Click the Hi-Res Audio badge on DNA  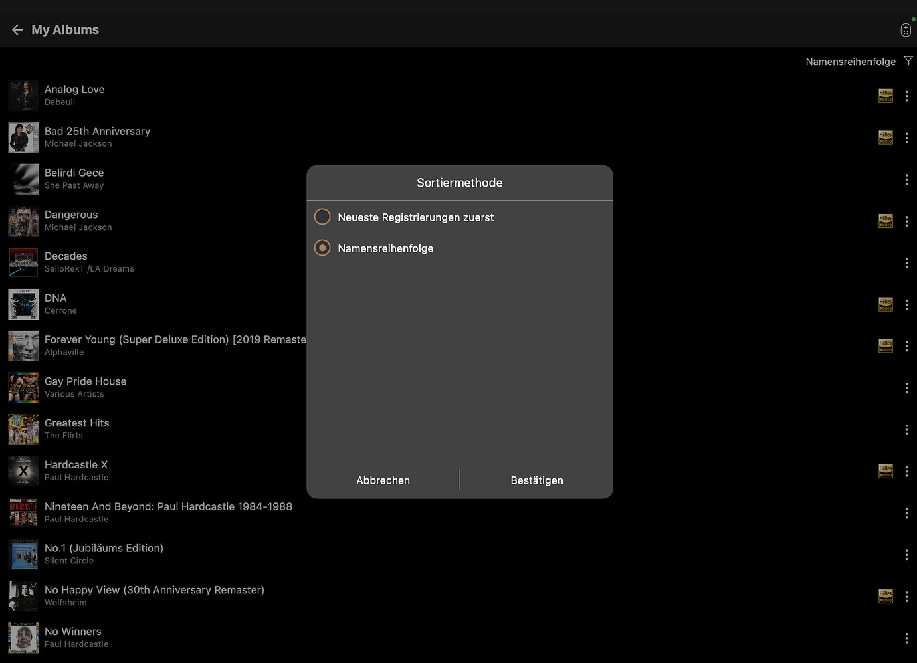pos(886,304)
